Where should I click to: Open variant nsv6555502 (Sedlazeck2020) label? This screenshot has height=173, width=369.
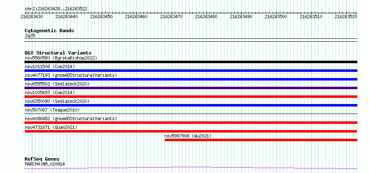click(57, 84)
